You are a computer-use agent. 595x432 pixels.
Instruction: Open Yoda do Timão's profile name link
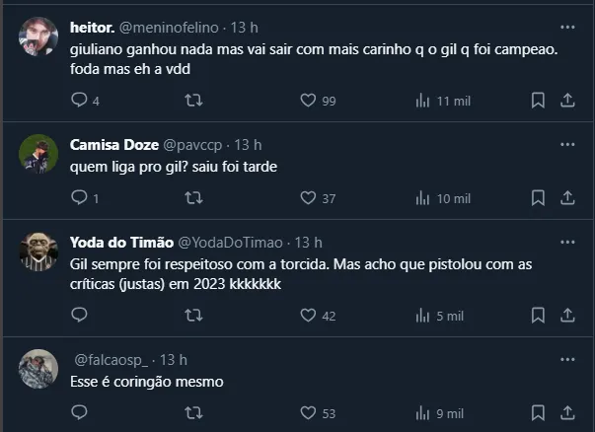tap(120, 243)
